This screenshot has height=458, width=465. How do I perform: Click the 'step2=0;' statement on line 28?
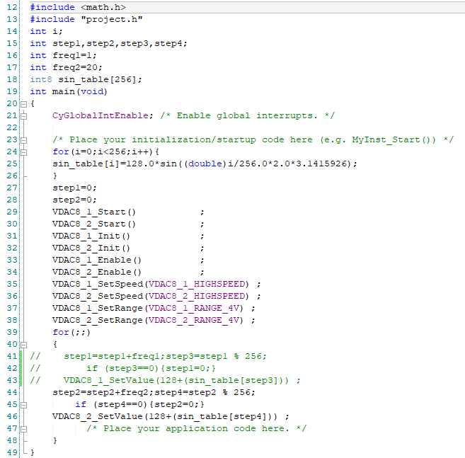[74, 200]
